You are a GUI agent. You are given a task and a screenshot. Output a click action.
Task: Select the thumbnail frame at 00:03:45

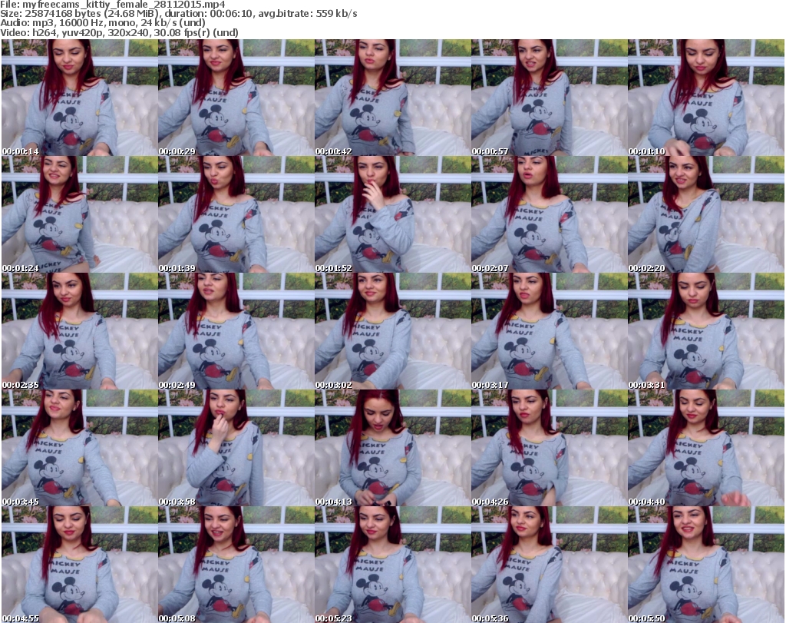79,448
